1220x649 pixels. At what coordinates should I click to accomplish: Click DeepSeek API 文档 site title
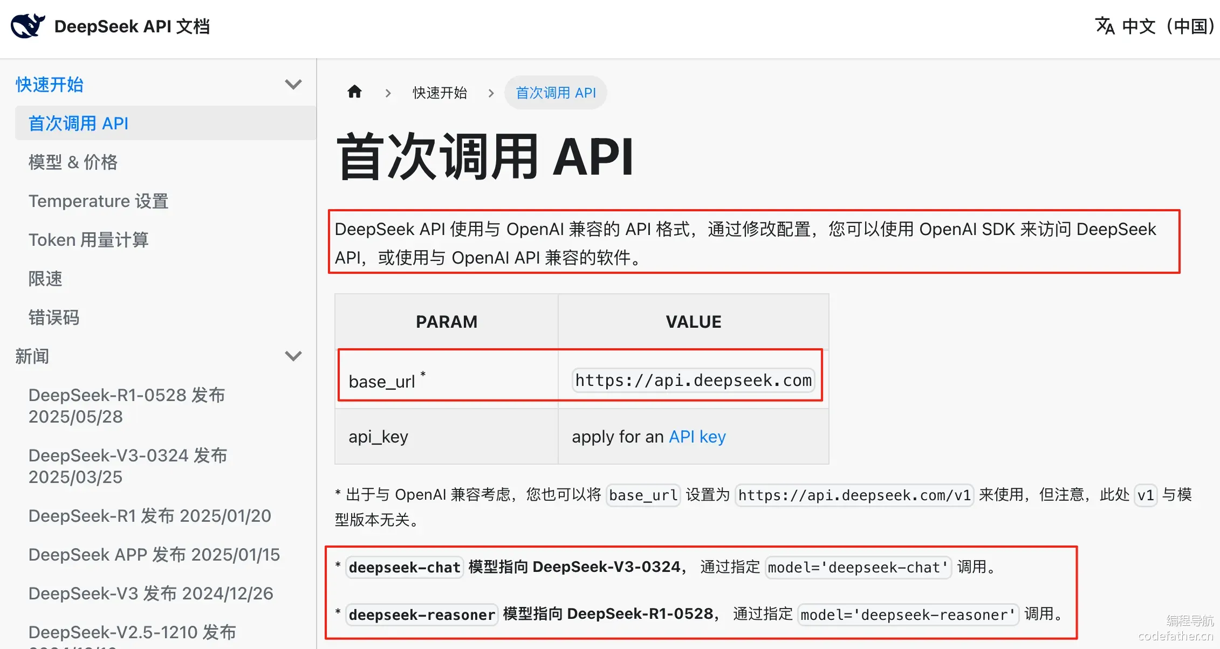pos(132,26)
